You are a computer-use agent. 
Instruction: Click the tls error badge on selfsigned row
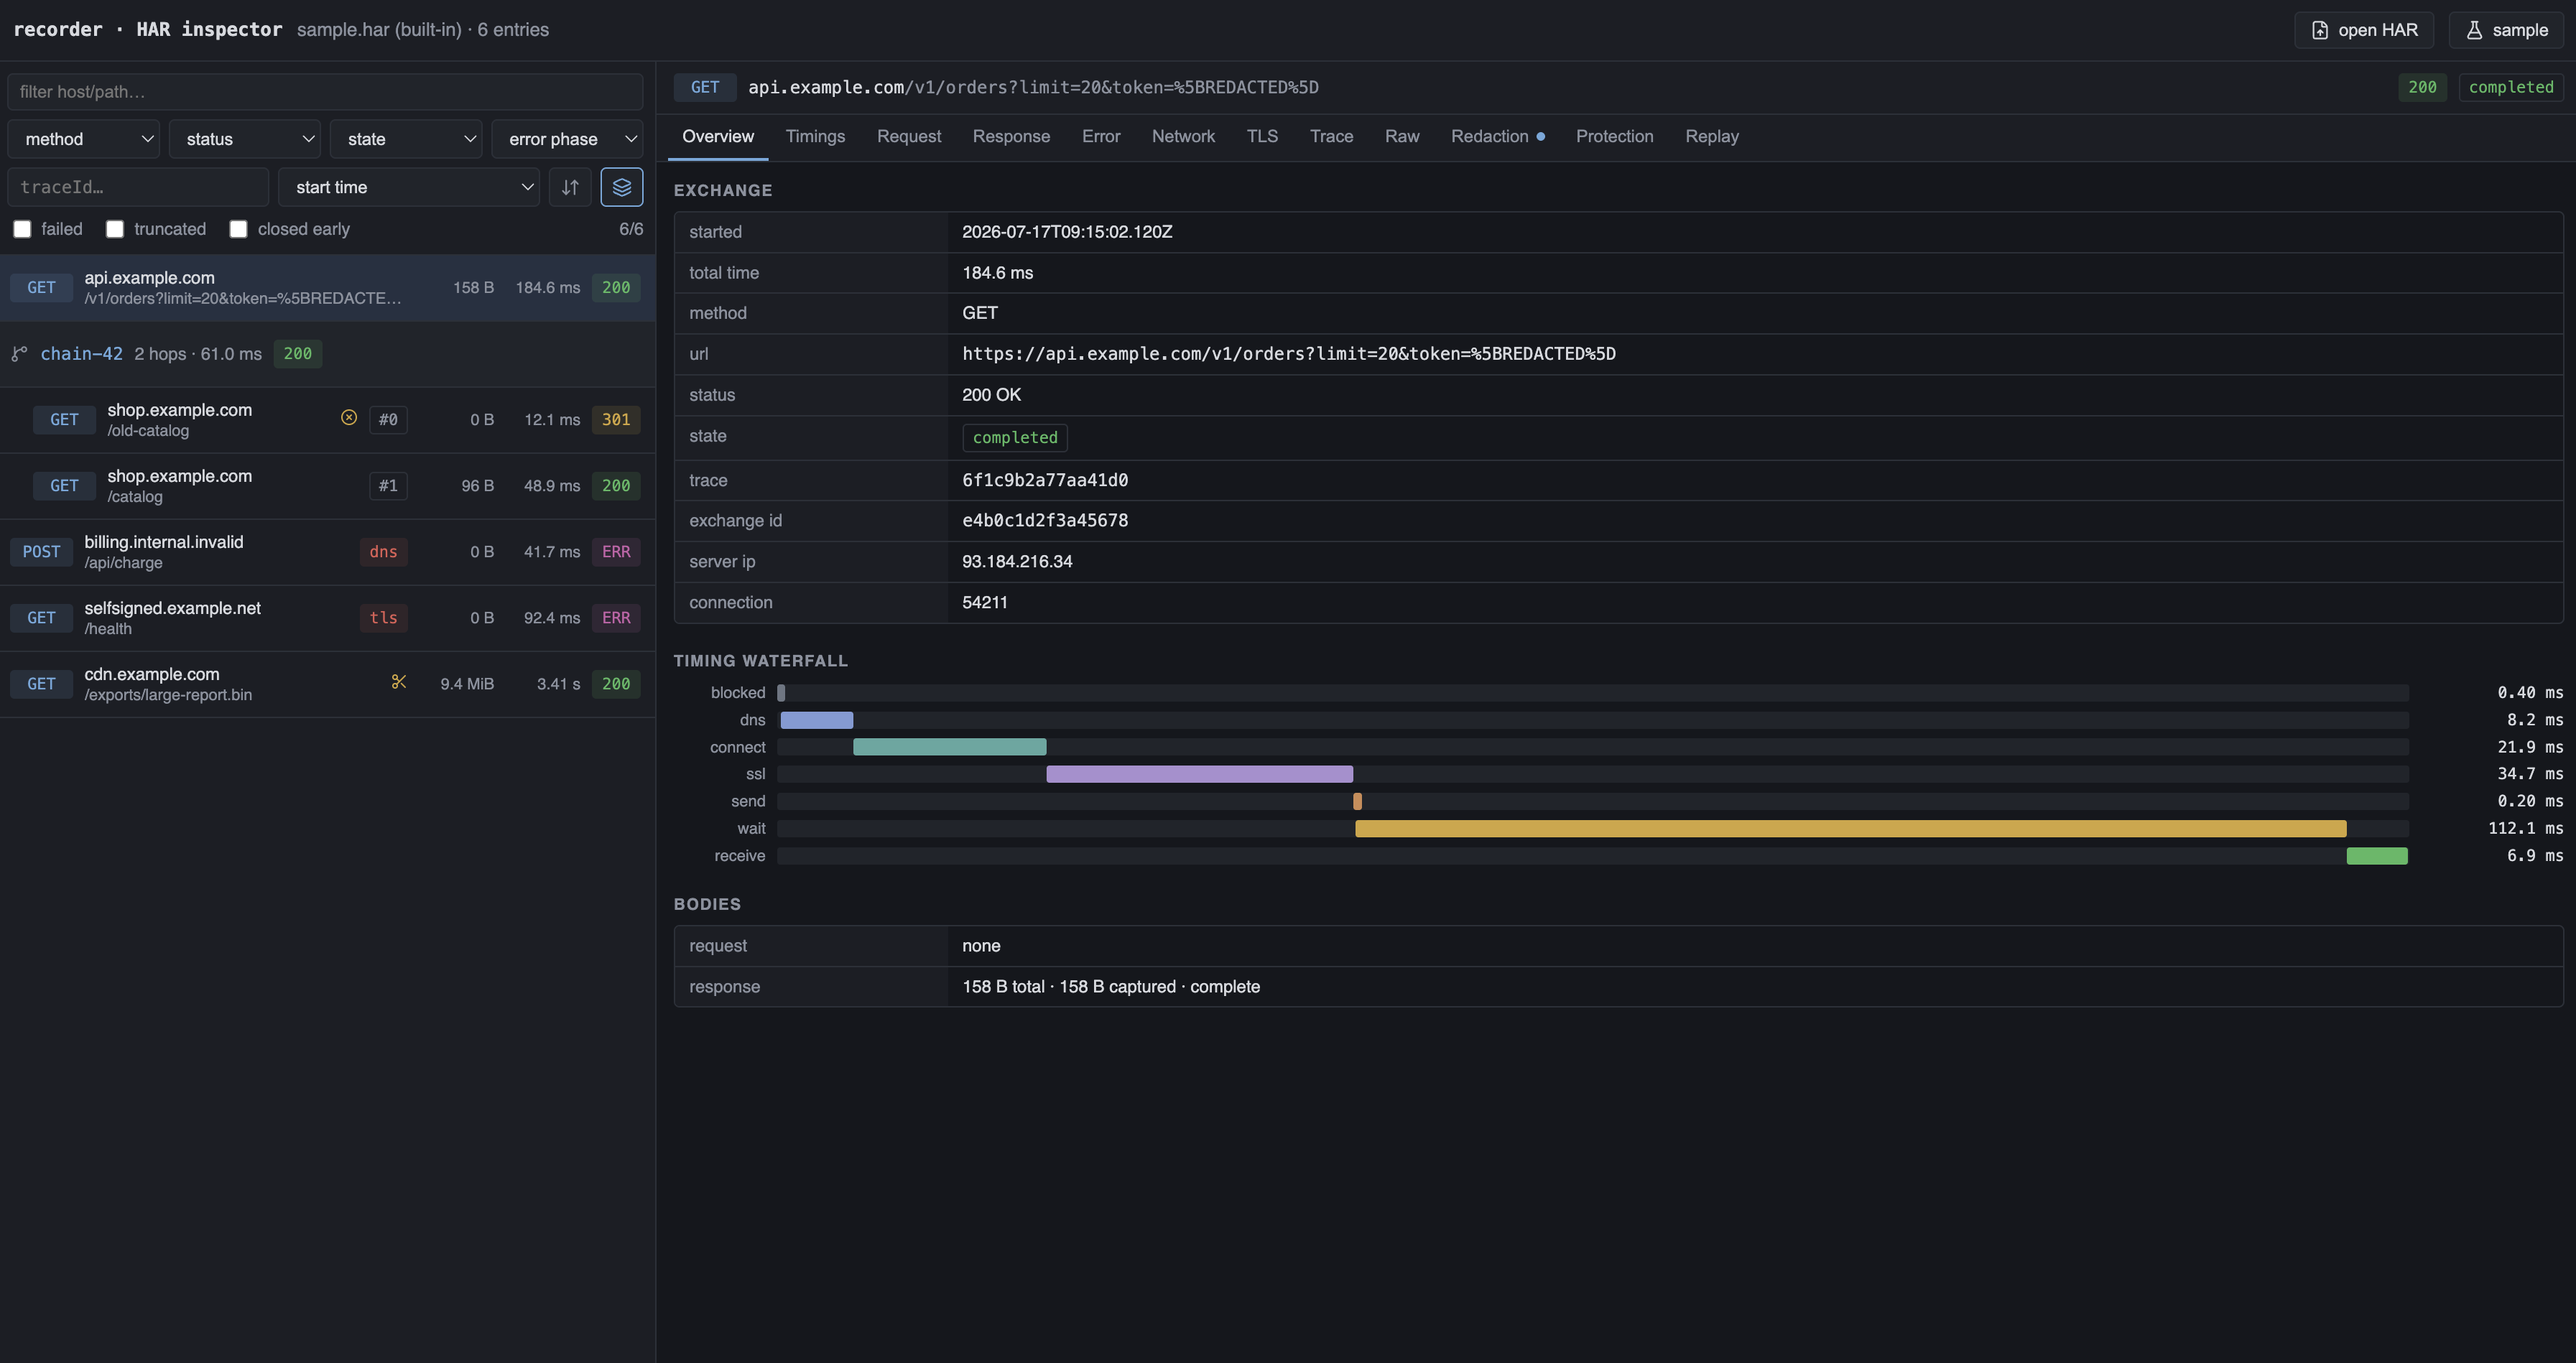pos(383,618)
